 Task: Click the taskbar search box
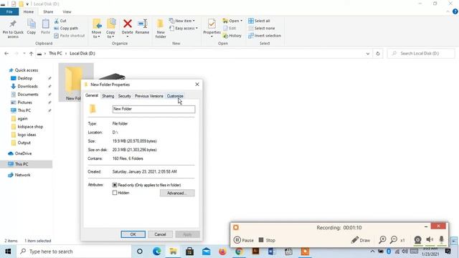pos(73,252)
